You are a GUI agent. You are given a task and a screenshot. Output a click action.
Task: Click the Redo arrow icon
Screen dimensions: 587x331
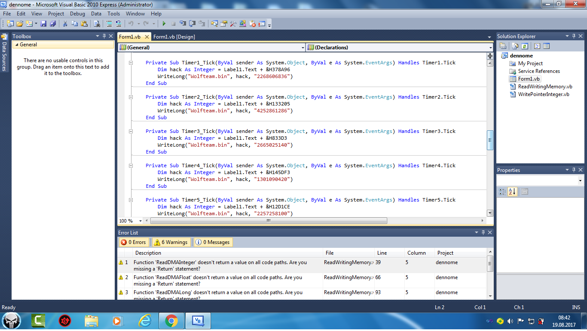(146, 24)
